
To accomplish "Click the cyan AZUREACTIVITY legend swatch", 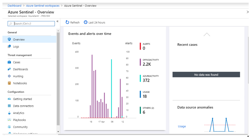I will (140, 78).
